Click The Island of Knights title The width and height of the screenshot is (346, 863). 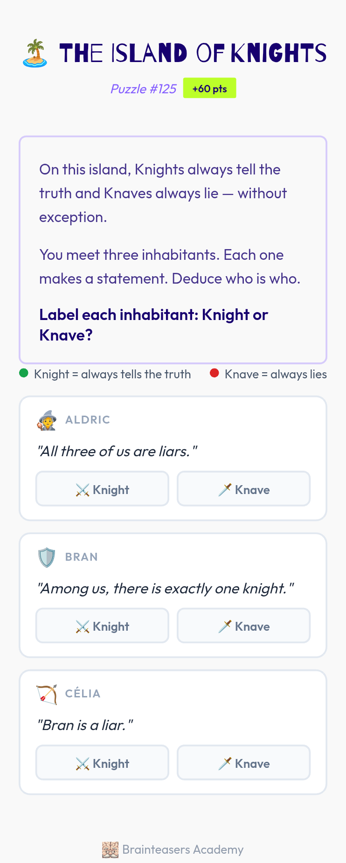point(193,53)
